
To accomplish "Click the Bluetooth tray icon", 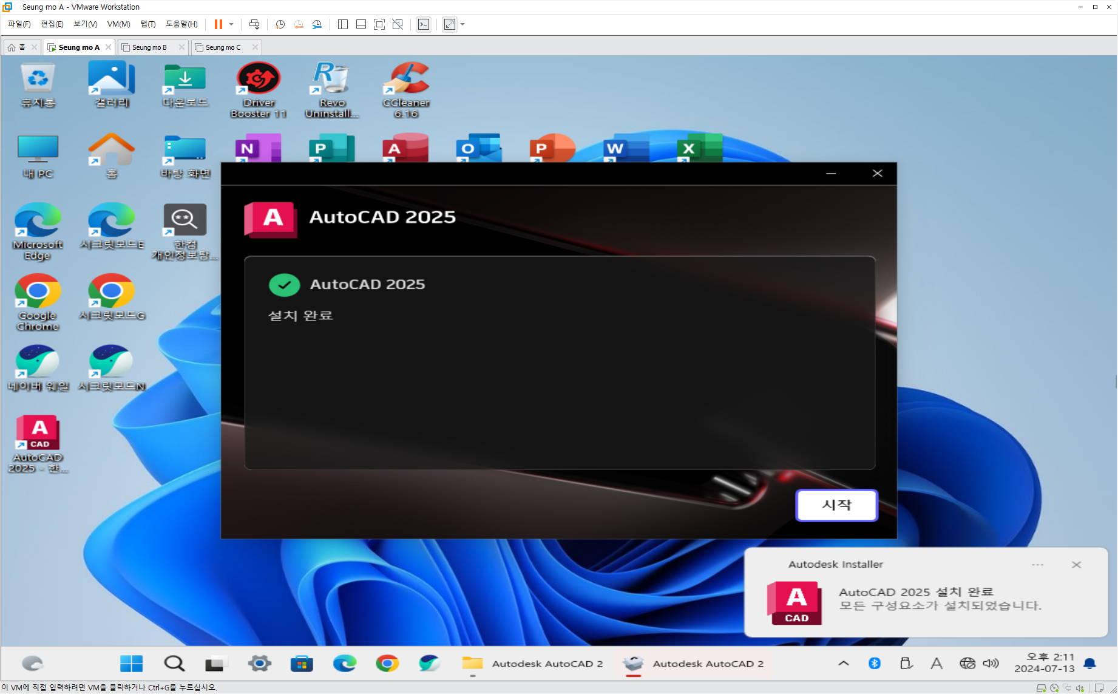I will tap(875, 664).
